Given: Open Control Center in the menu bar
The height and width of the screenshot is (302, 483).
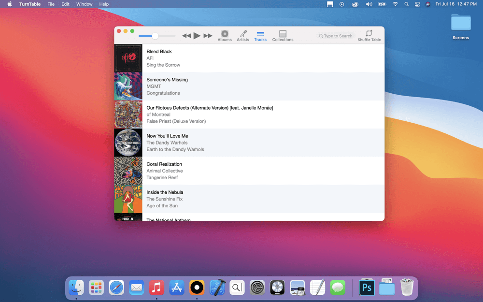Looking at the screenshot, I should coord(417,4).
